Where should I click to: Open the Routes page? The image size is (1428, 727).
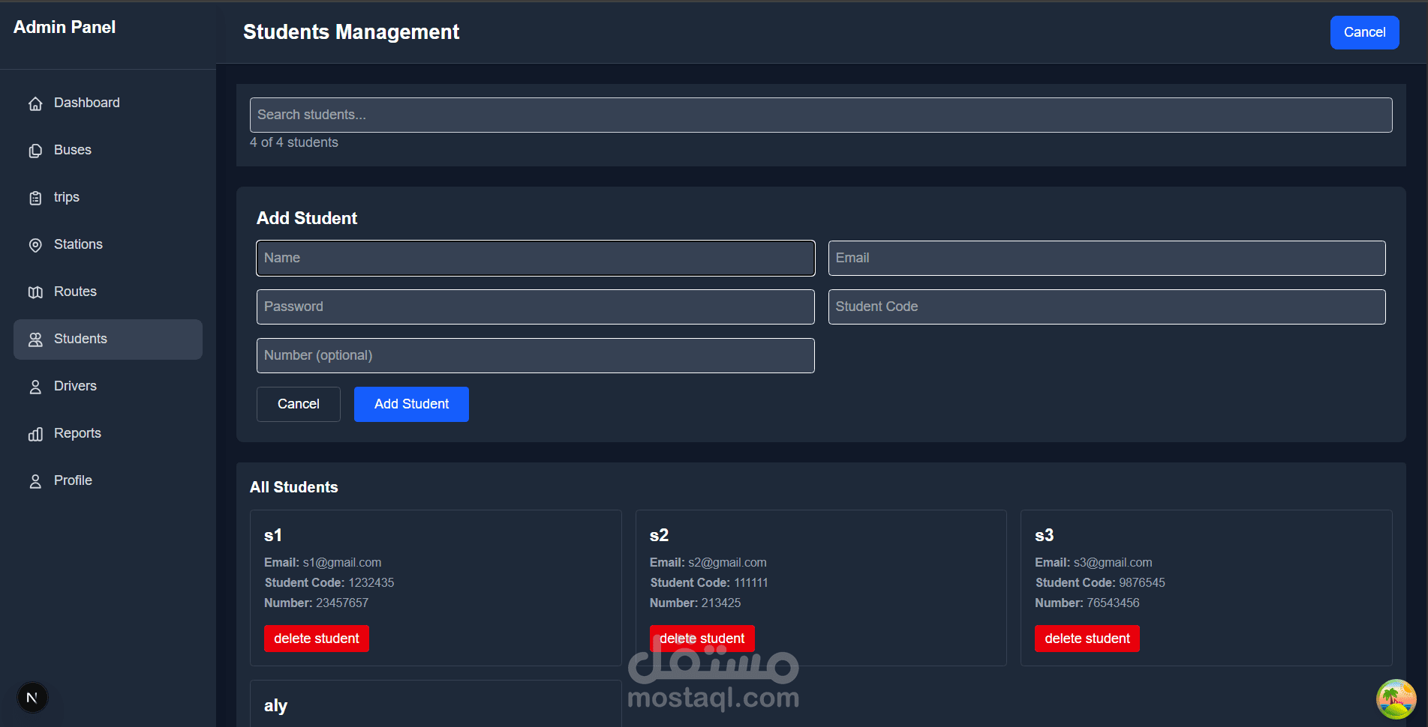(x=108, y=292)
